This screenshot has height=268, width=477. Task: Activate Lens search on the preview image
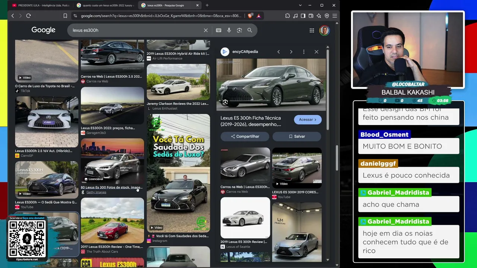coord(225,102)
